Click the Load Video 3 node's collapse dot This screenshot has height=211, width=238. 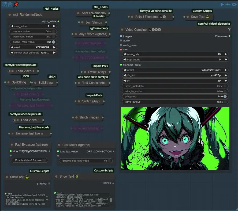point(18,120)
